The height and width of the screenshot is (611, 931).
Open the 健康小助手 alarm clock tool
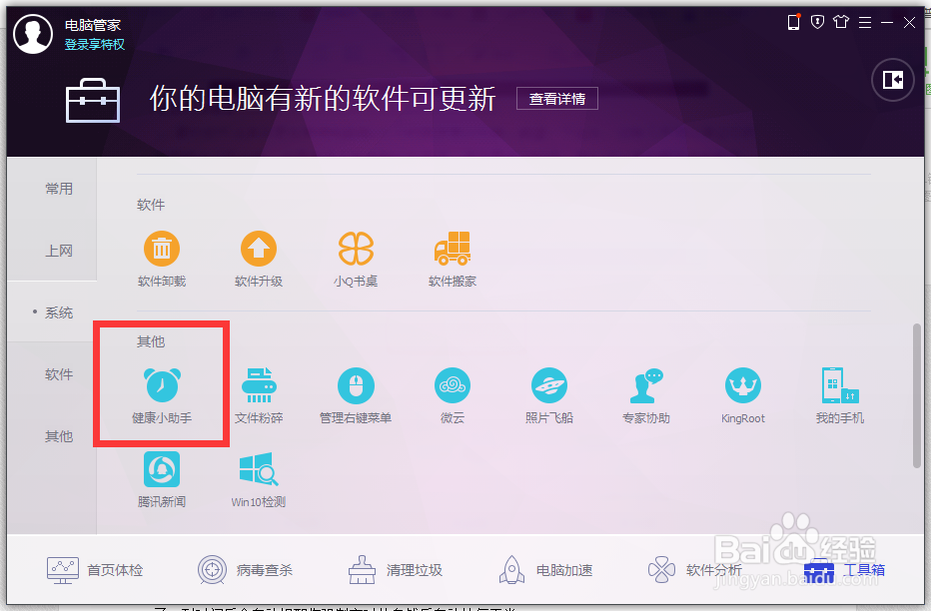tap(162, 395)
